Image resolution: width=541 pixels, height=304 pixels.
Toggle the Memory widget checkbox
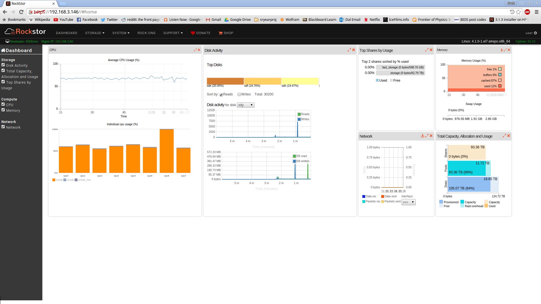(x=3, y=110)
